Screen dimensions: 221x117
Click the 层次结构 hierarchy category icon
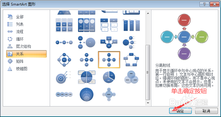pyautogui.click(x=10, y=46)
